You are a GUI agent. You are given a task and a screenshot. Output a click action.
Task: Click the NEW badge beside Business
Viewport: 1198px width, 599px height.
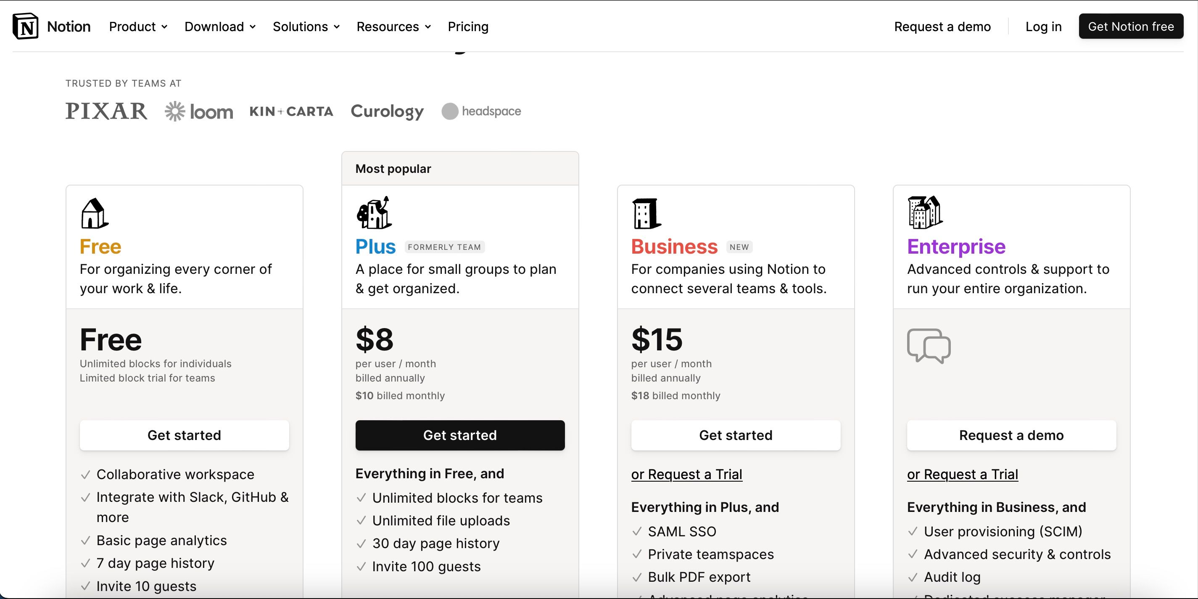[x=739, y=247]
